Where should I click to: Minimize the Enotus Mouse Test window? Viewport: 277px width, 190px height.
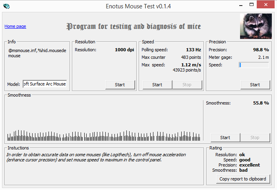pos(241,5)
